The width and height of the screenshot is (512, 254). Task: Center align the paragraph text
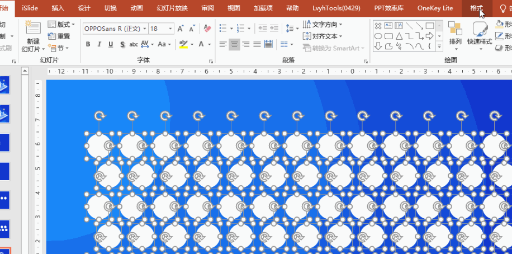pyautogui.click(x=234, y=44)
